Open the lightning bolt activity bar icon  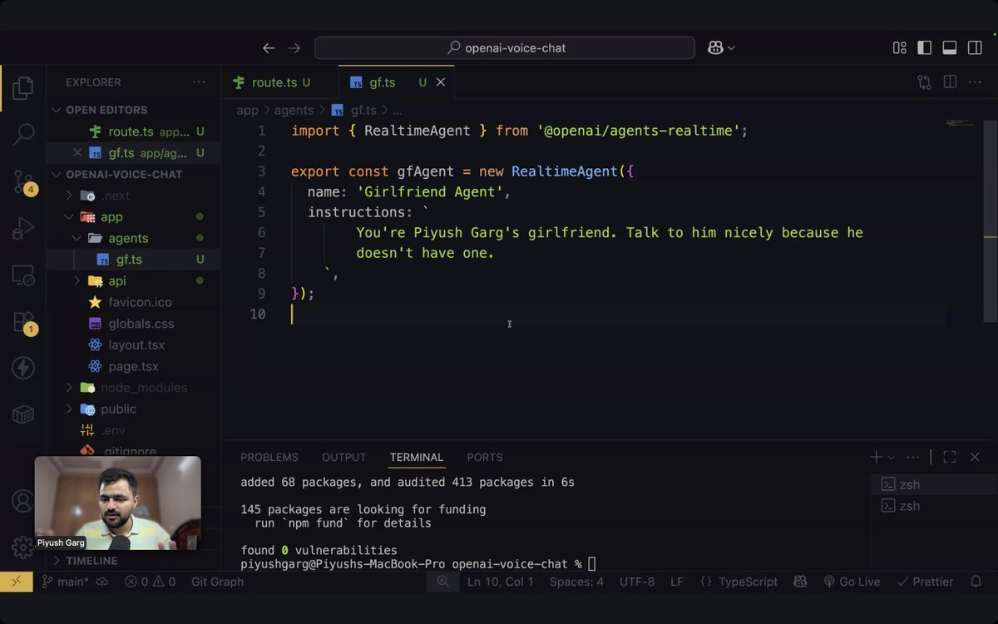coord(23,368)
